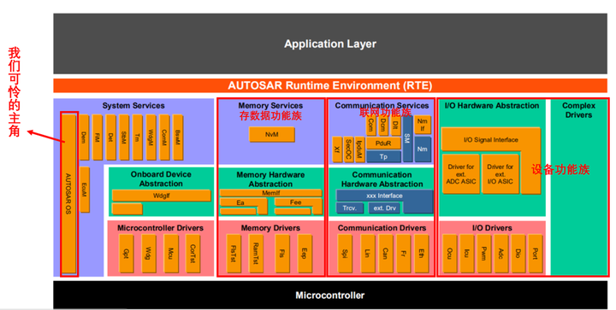Select the Mcu driver block

170,253
